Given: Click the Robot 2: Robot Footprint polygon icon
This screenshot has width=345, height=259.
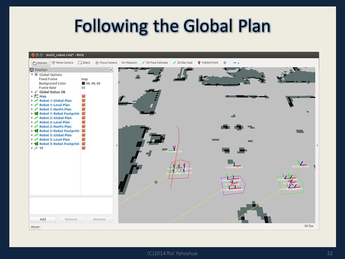Looking at the screenshot, I should point(36,131).
